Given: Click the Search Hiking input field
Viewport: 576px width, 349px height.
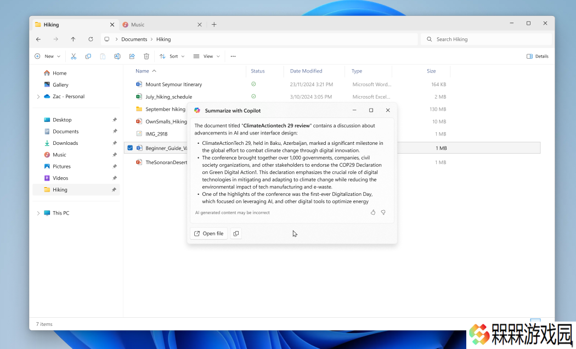Looking at the screenshot, I should pos(486,40).
